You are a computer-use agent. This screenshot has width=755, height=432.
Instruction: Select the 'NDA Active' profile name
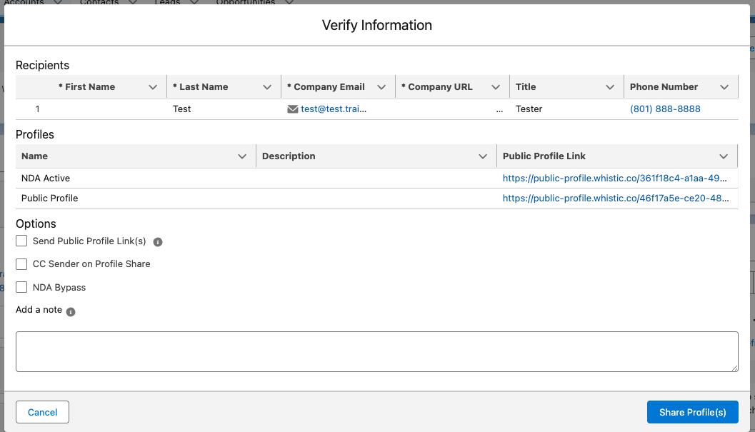[46, 179]
